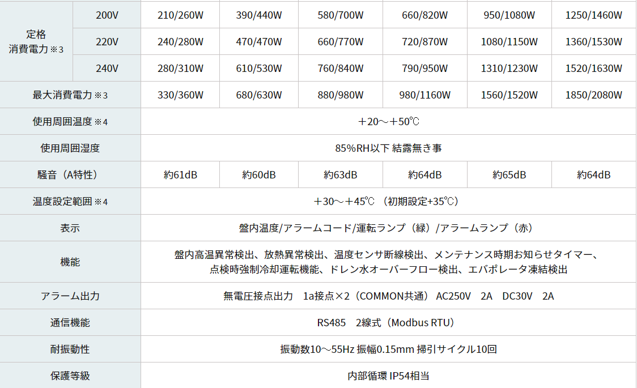The width and height of the screenshot is (637, 388).
Task: Click the 約61dB noise value cell
Action: [x=180, y=175]
